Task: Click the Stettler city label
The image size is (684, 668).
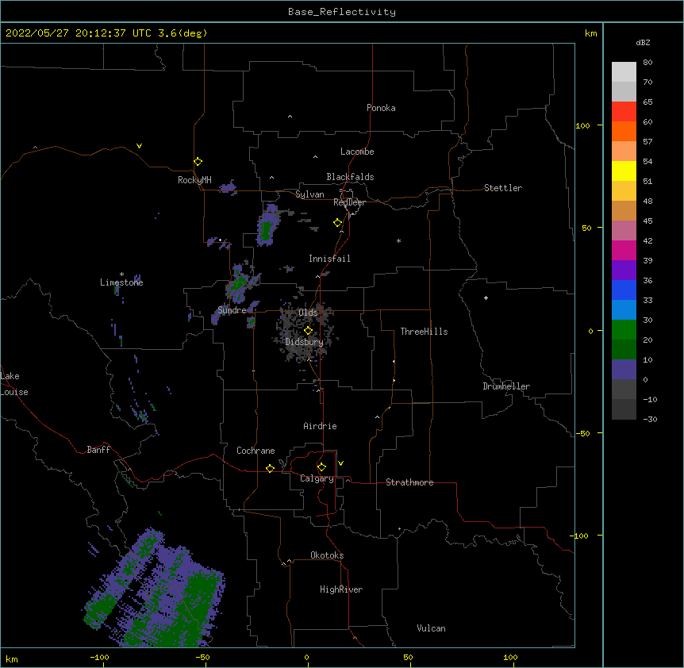Action: (503, 188)
